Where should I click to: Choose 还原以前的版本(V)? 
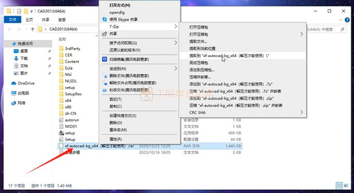tap(140, 50)
